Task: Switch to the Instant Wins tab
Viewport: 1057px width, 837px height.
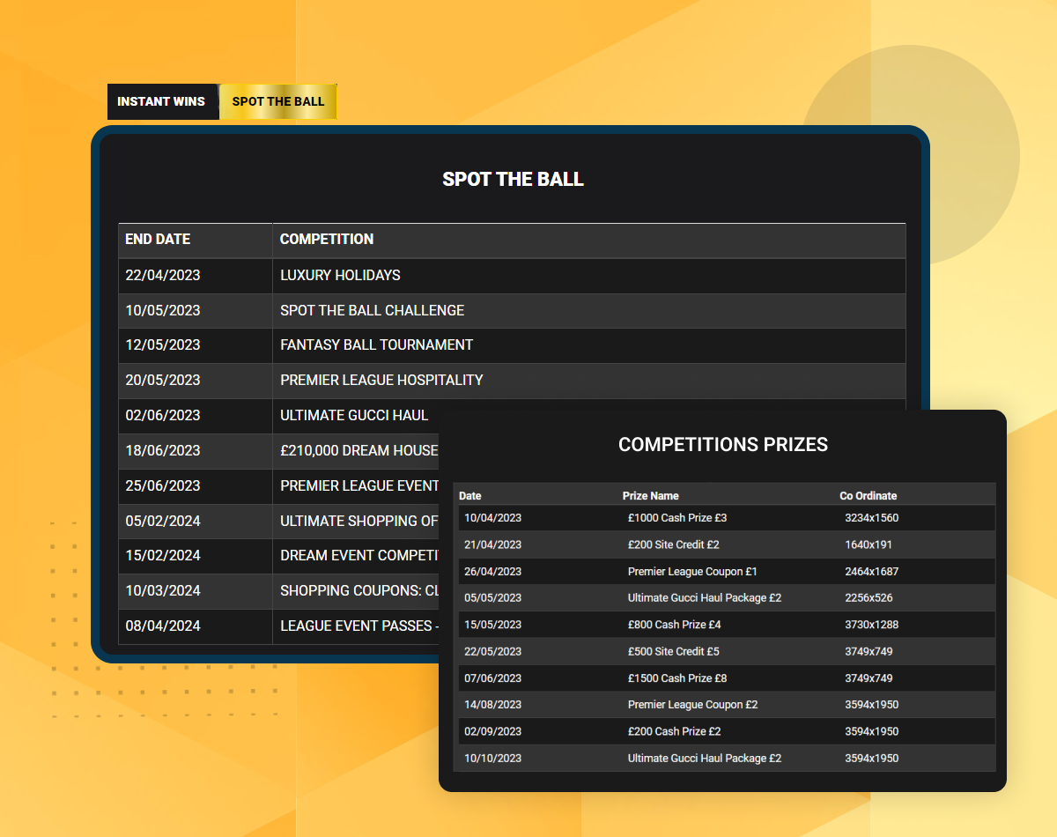Action: (x=161, y=101)
